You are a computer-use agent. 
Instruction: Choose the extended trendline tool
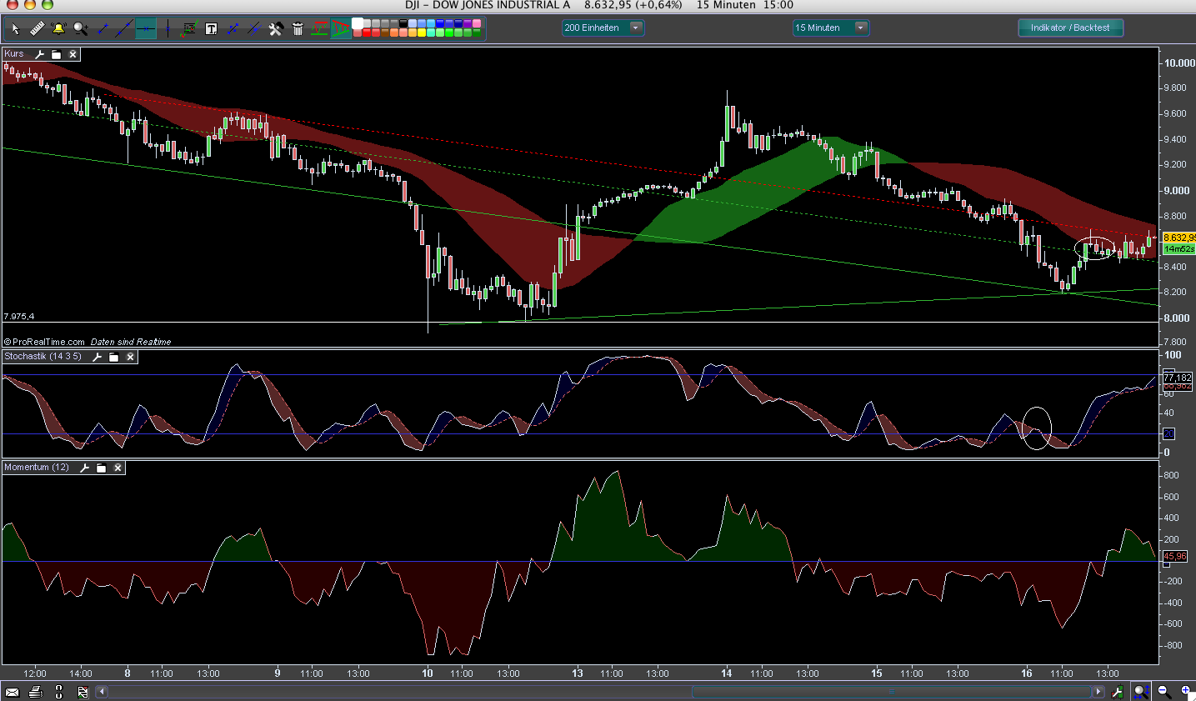click(124, 28)
